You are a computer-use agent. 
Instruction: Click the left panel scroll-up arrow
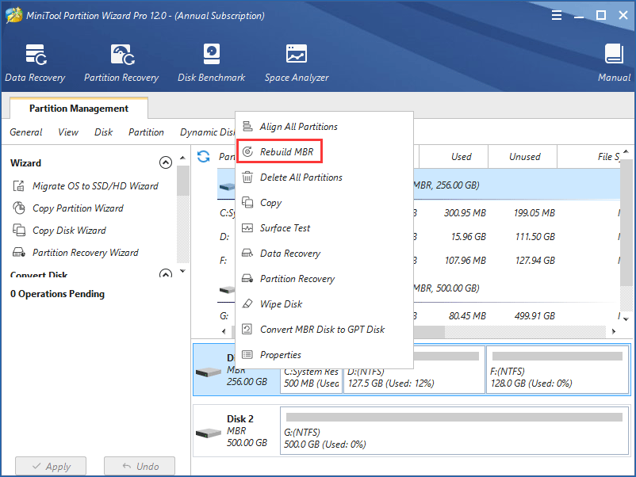click(x=183, y=158)
